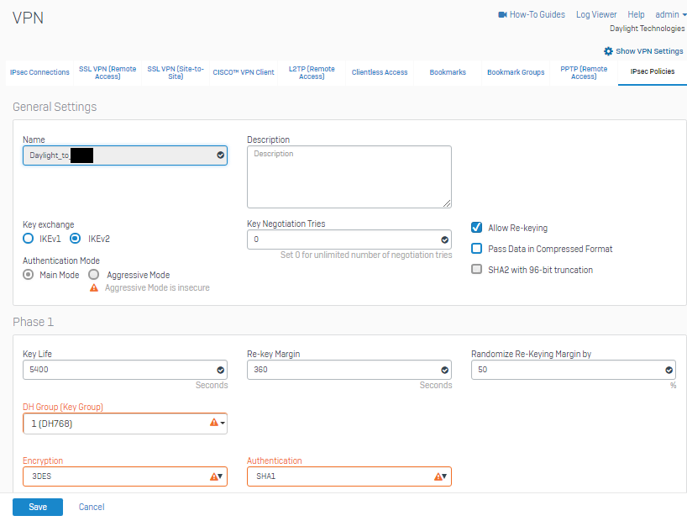This screenshot has width=687, height=521.
Task: Click the Help link
Action: 636,15
